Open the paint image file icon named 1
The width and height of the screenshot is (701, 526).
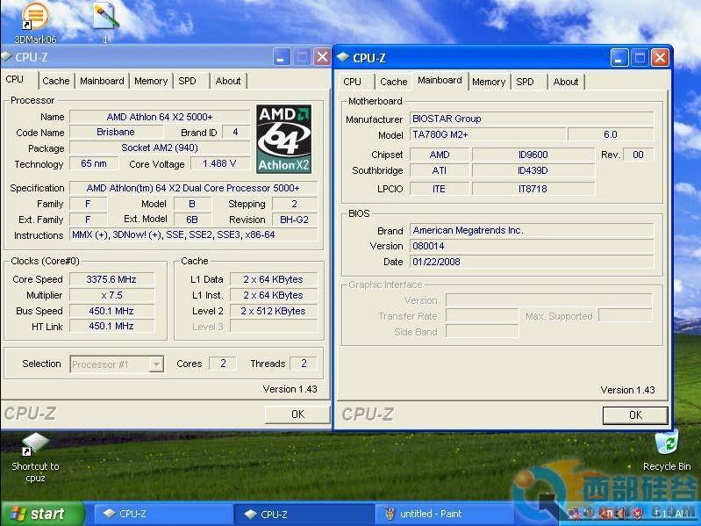(105, 21)
